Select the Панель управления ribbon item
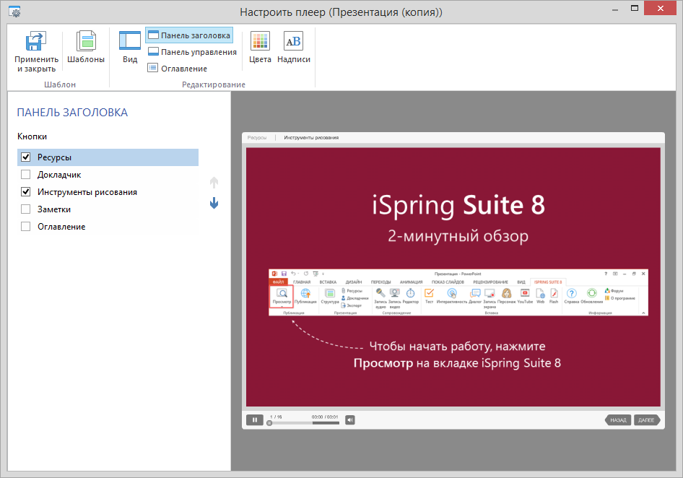Screen dimensions: 683x478 click(192, 52)
